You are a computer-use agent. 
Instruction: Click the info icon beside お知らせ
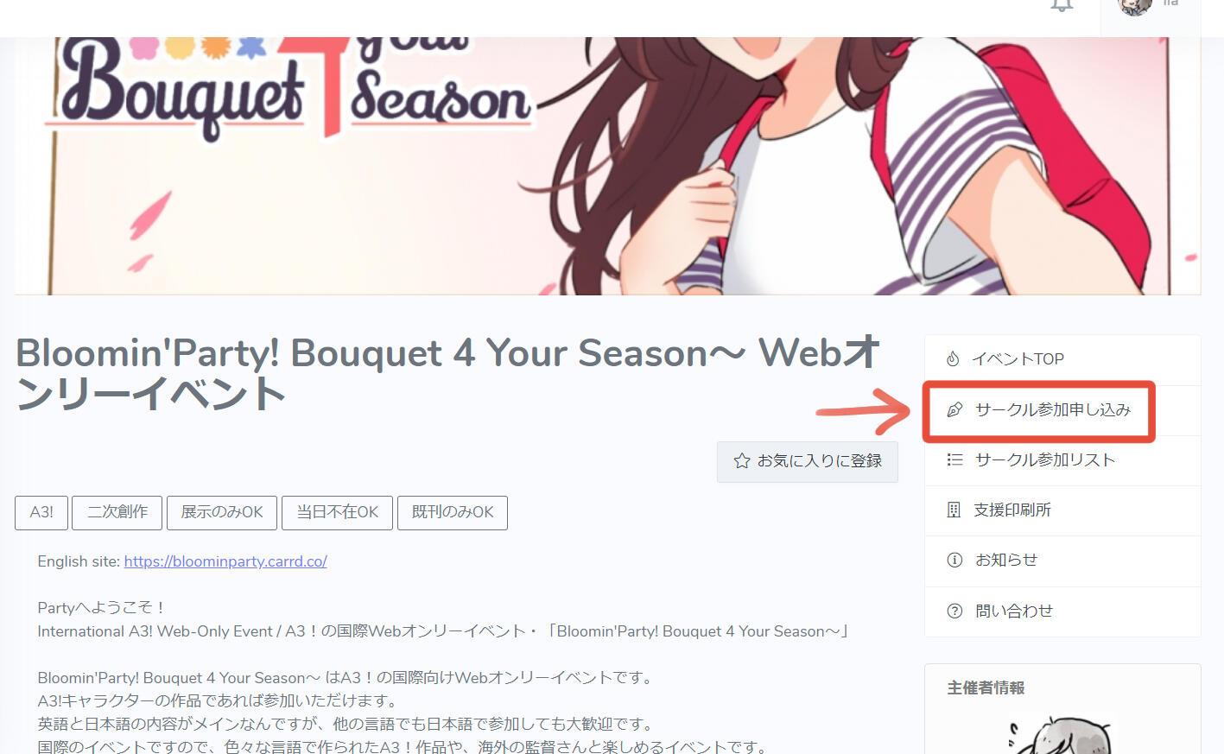pyautogui.click(x=954, y=560)
